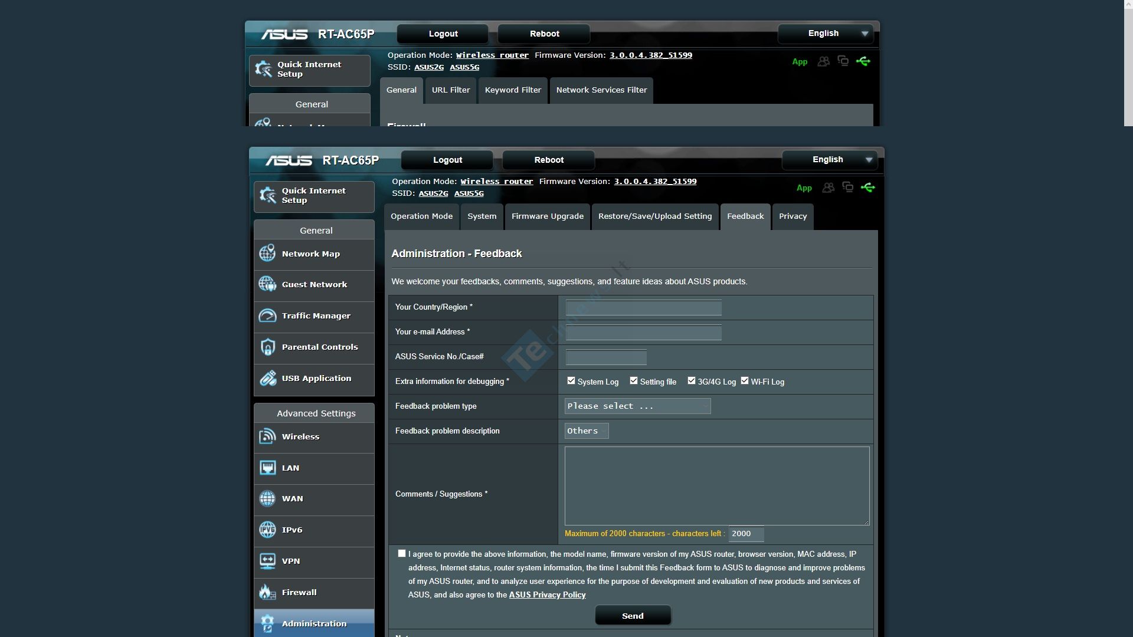Open the Privacy tab
Screen dimensions: 1133x637
(x=793, y=216)
